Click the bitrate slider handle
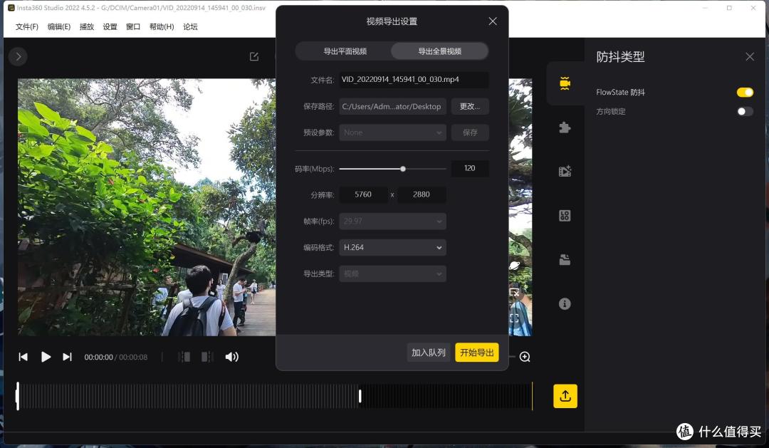Viewport: 769px width, 448px height. click(402, 169)
